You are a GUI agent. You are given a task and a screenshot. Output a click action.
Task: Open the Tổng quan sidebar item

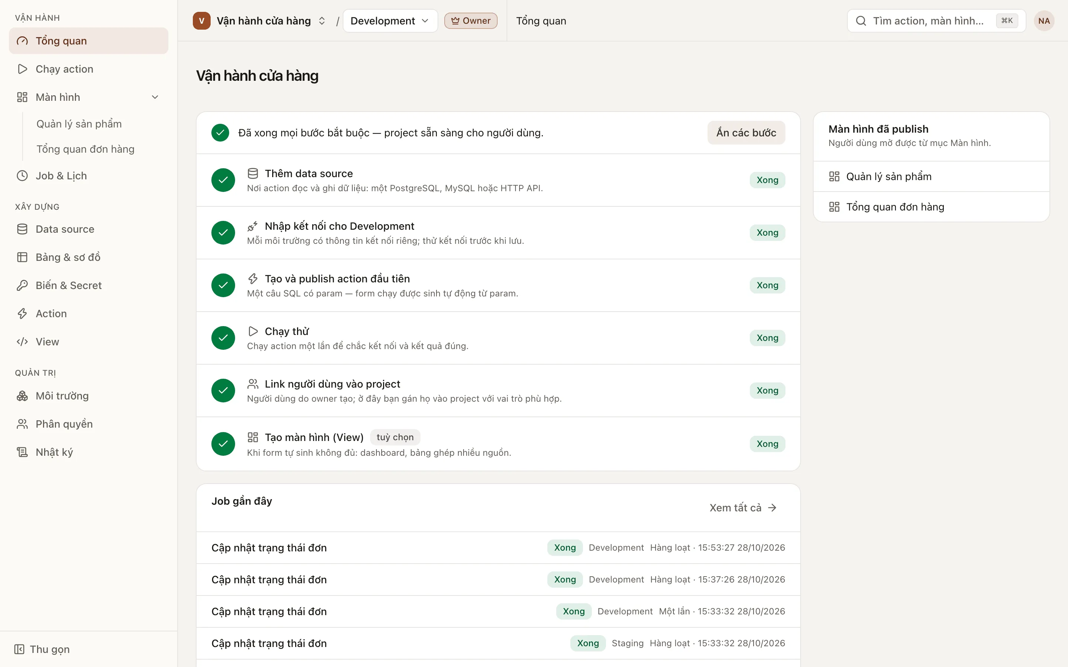(88, 41)
